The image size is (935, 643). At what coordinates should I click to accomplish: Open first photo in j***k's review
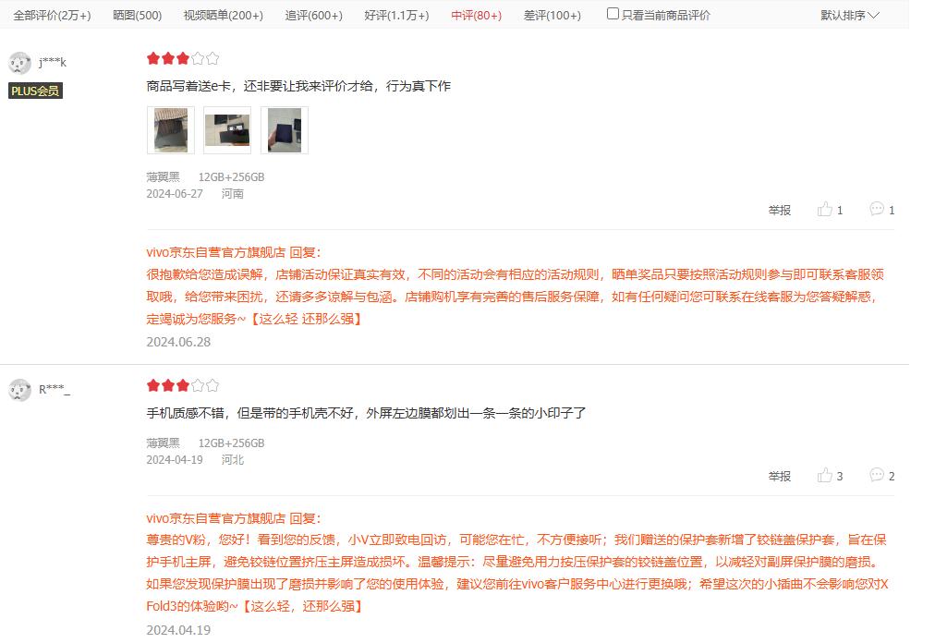point(171,130)
